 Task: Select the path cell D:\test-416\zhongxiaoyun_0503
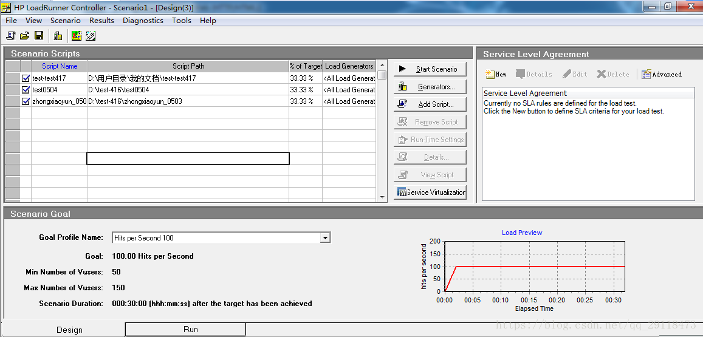tap(188, 101)
